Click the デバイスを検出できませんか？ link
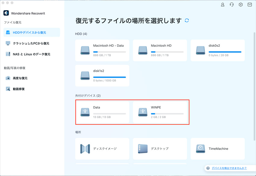 tap(229, 168)
